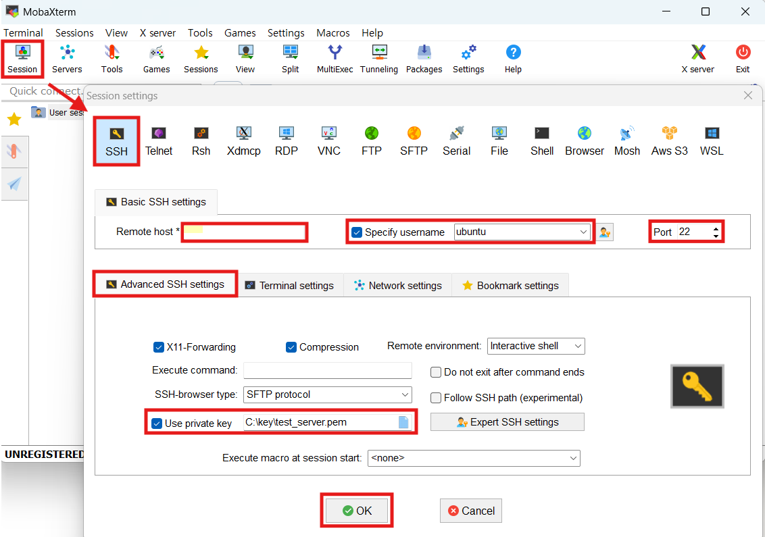765x537 pixels.
Task: Open the X server menu
Action: pyautogui.click(x=157, y=32)
